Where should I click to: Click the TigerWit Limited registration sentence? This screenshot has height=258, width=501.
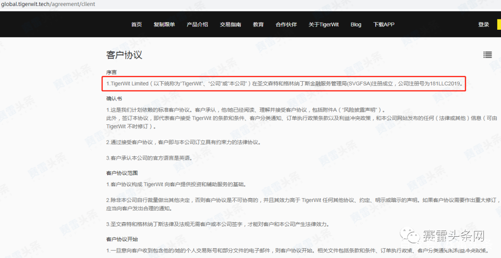(x=285, y=84)
